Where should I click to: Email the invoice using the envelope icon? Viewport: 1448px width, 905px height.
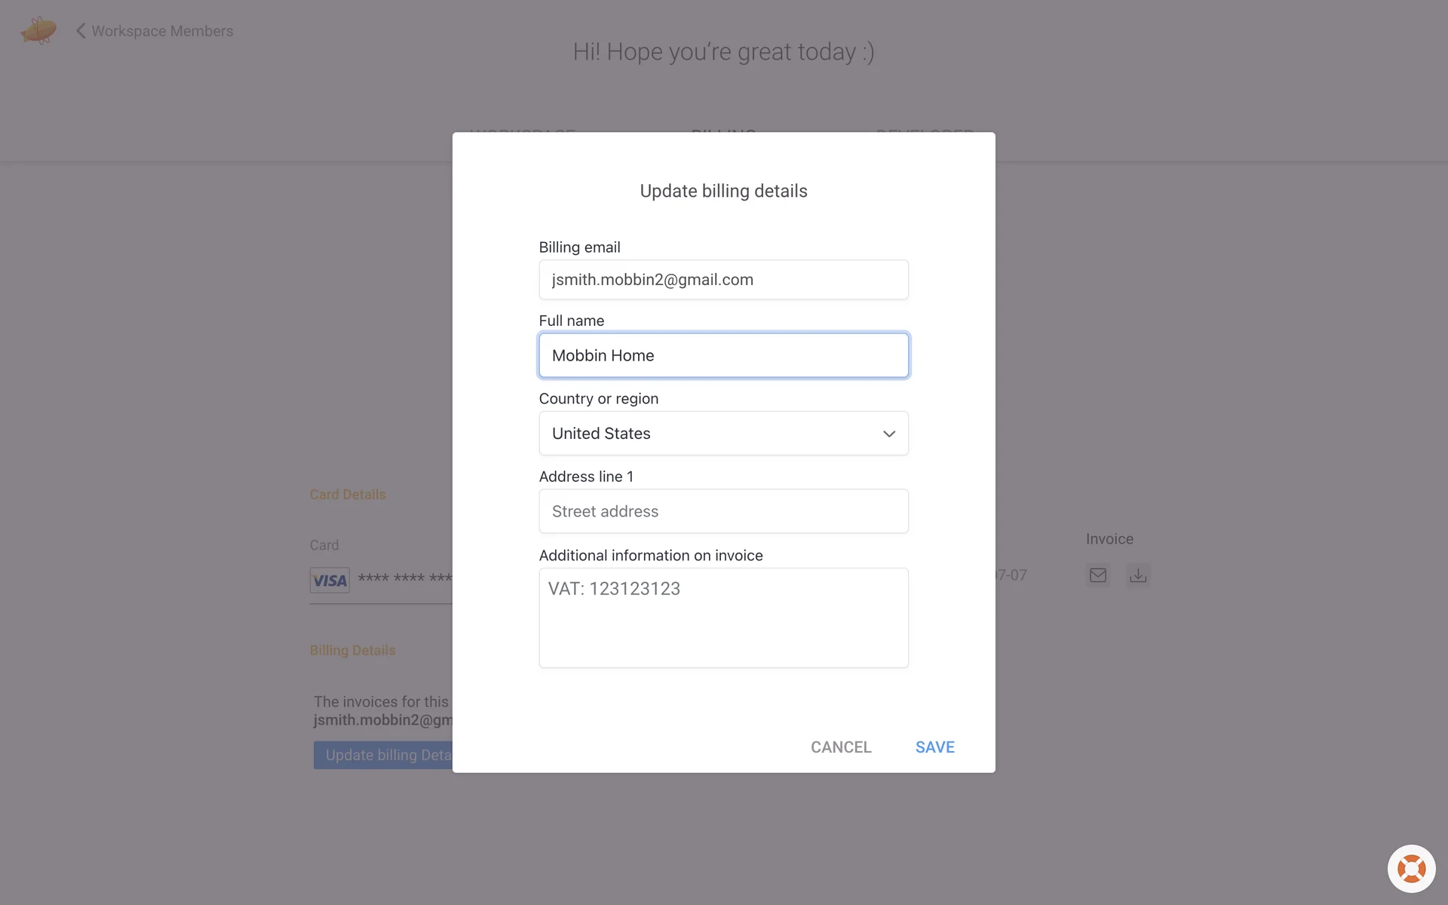[1098, 575]
